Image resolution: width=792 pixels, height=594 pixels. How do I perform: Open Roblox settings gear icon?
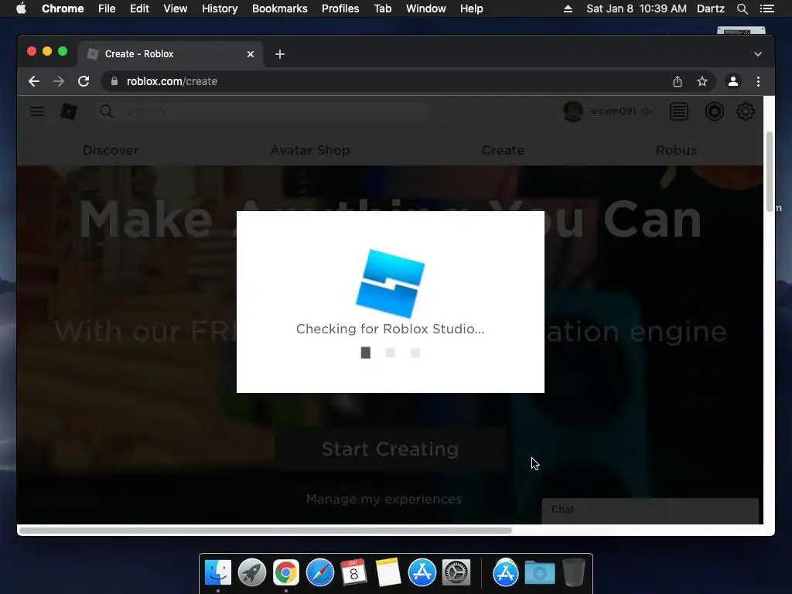point(746,111)
